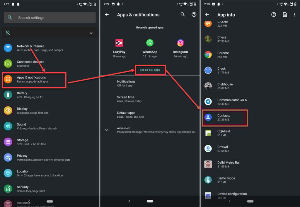
Task: Open the Privacy settings icon
Action: point(8,158)
